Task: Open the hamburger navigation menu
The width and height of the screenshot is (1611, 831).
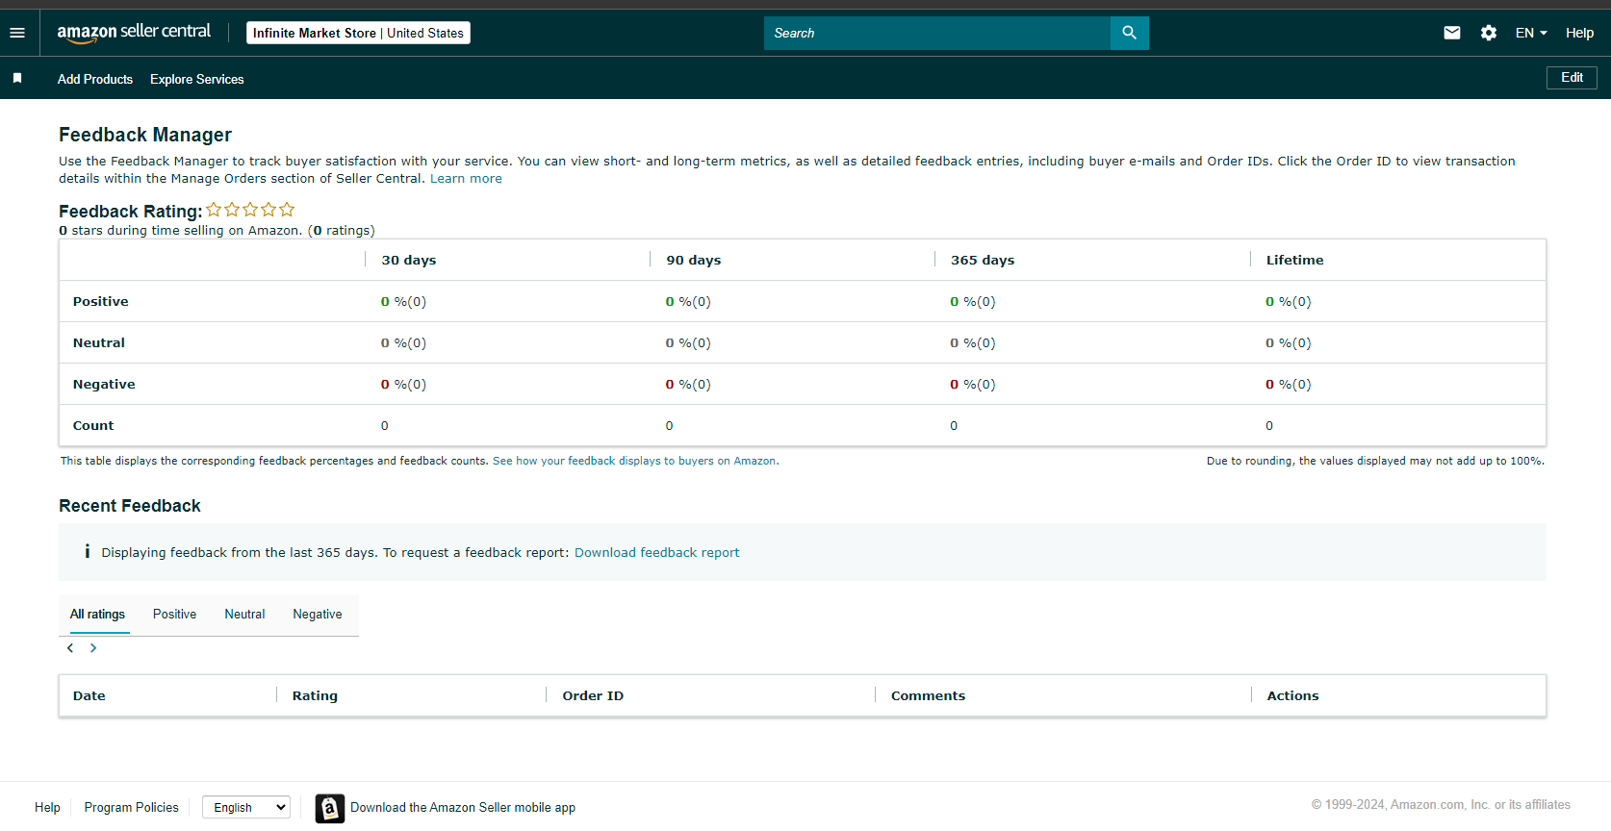Action: pos(17,33)
